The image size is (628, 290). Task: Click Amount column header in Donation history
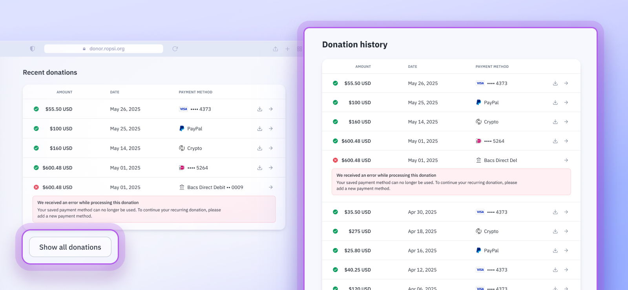[363, 67]
